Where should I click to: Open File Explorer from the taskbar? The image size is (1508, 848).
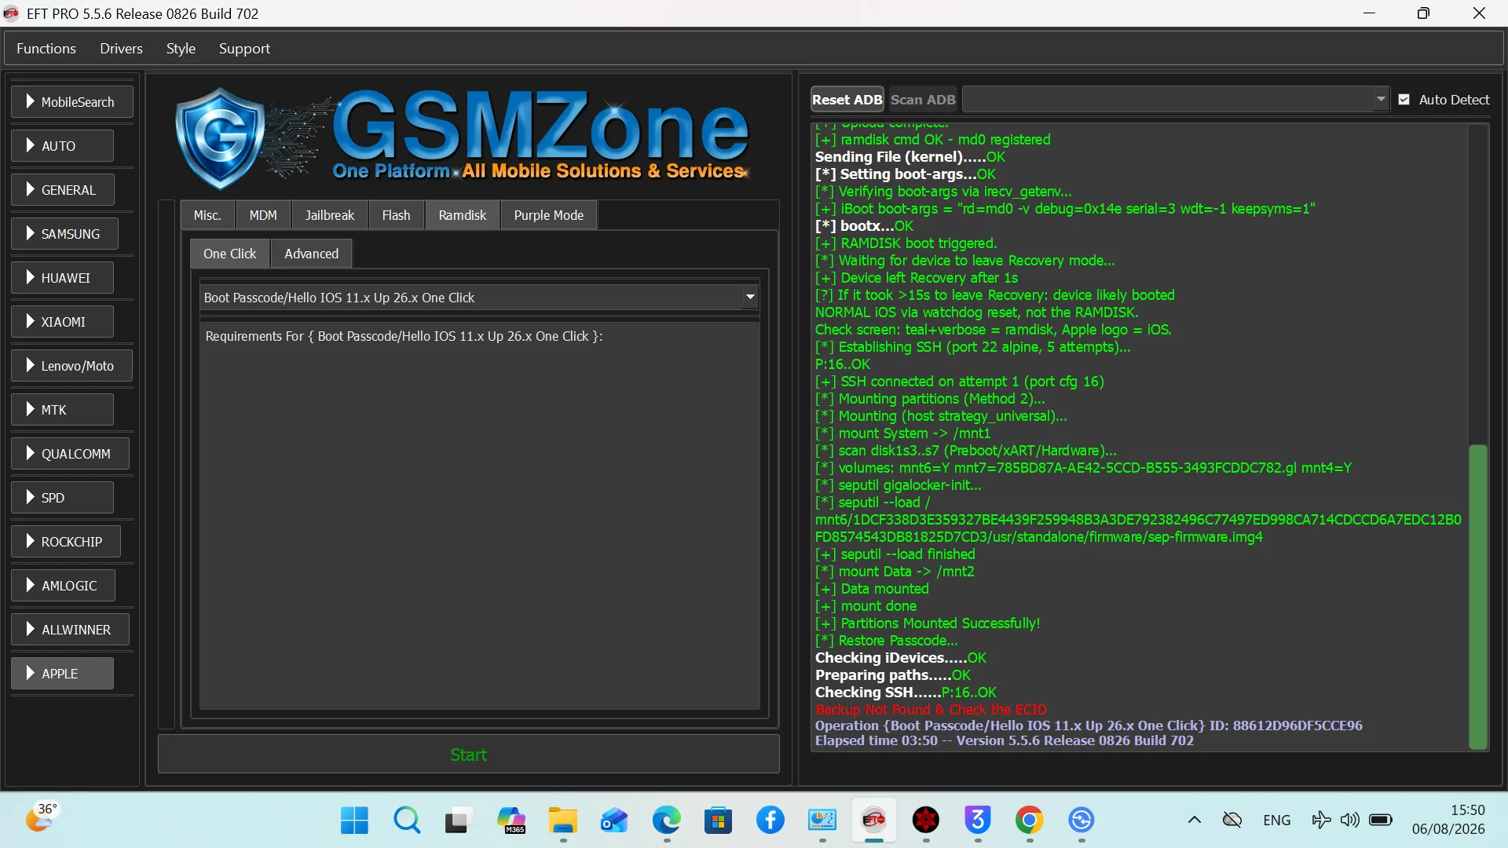tap(562, 821)
